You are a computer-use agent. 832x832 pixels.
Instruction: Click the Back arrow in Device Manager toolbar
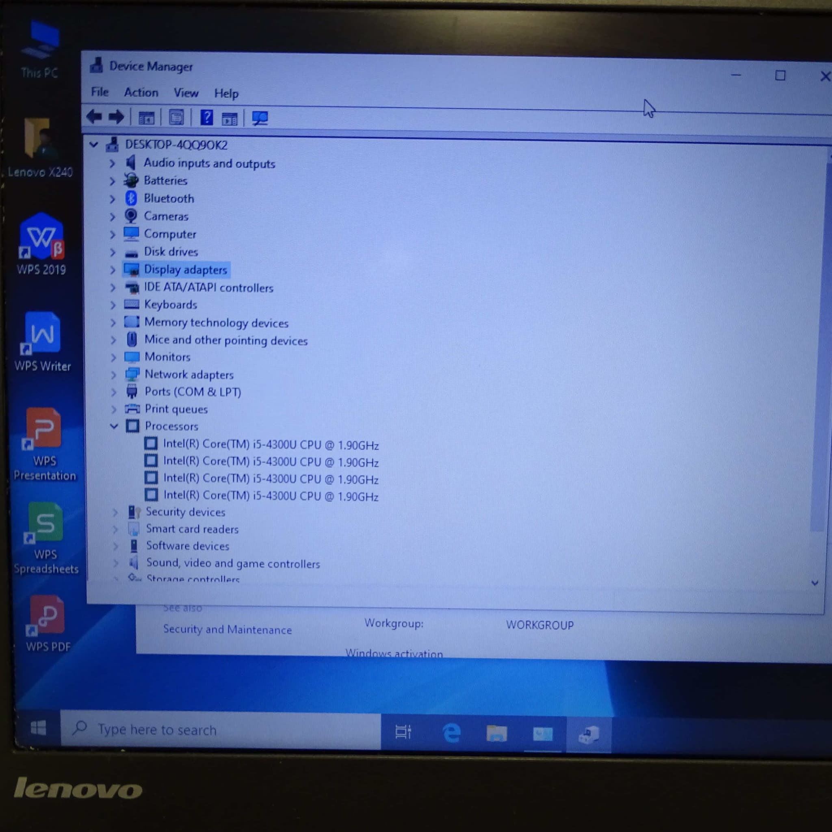tap(94, 116)
